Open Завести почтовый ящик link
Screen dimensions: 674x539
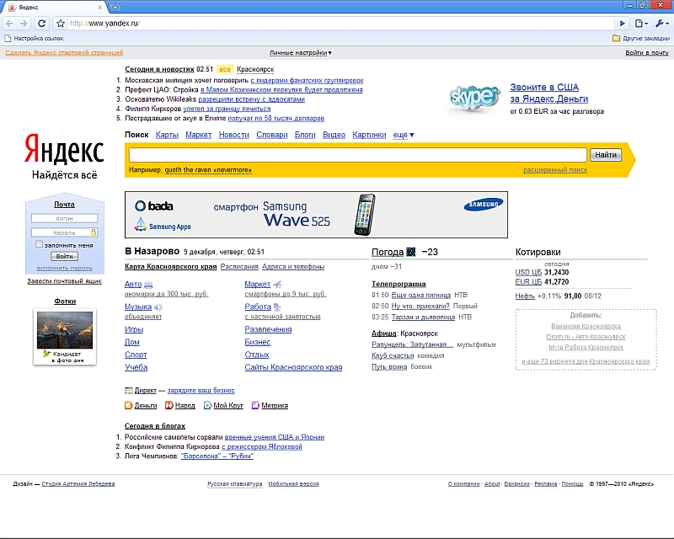65,281
